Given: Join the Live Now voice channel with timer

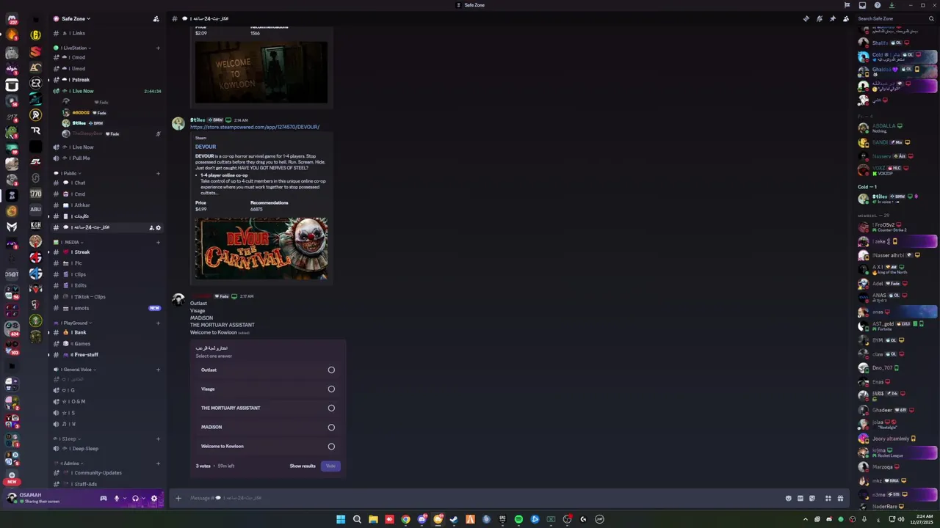Looking at the screenshot, I should (107, 91).
